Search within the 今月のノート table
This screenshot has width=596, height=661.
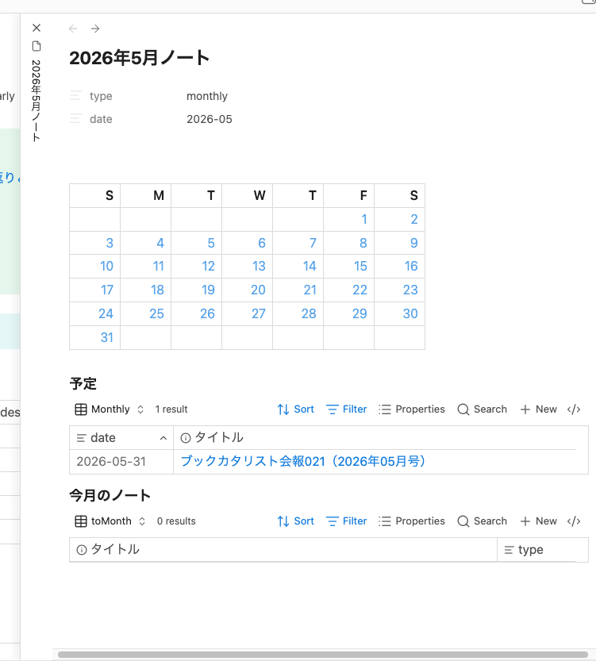tap(483, 521)
